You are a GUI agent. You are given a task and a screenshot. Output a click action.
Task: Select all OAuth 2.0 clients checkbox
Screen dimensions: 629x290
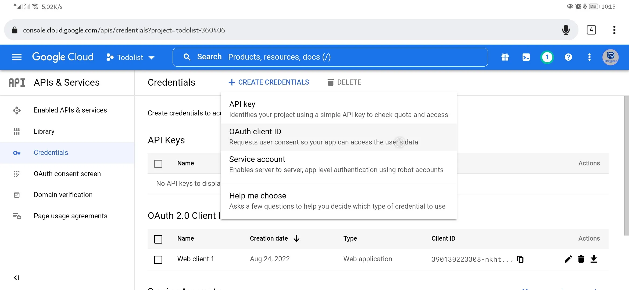(158, 239)
